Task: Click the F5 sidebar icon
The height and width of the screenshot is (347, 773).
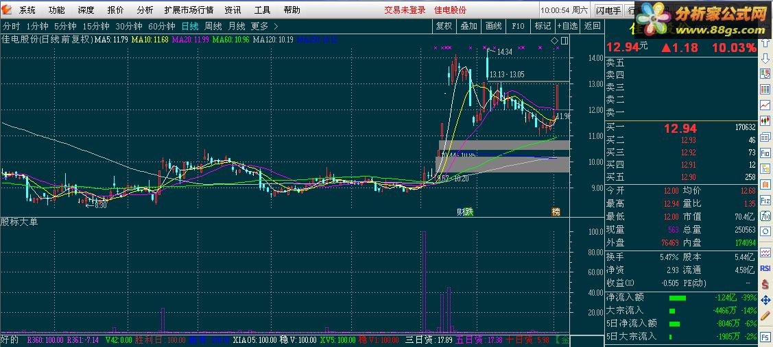Action: coord(765,337)
